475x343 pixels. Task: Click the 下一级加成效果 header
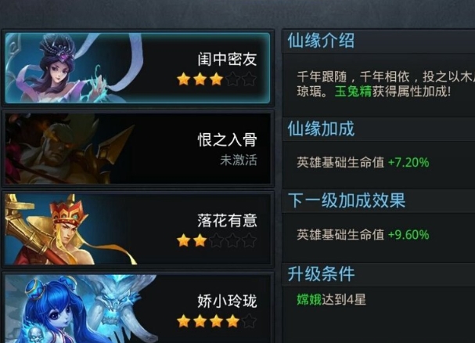[x=346, y=200]
